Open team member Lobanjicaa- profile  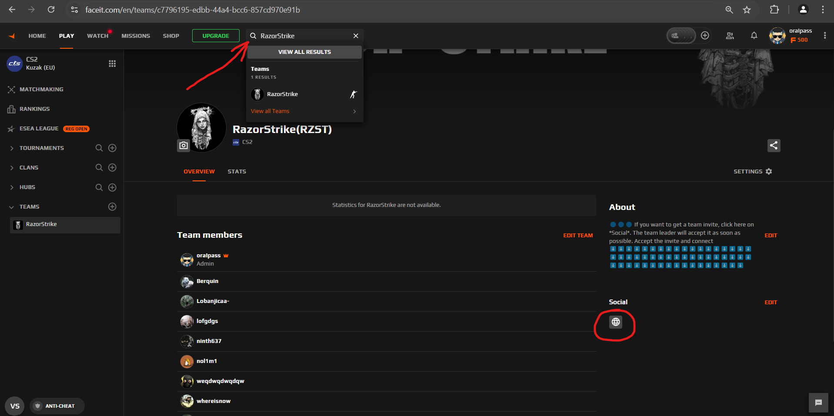(213, 301)
